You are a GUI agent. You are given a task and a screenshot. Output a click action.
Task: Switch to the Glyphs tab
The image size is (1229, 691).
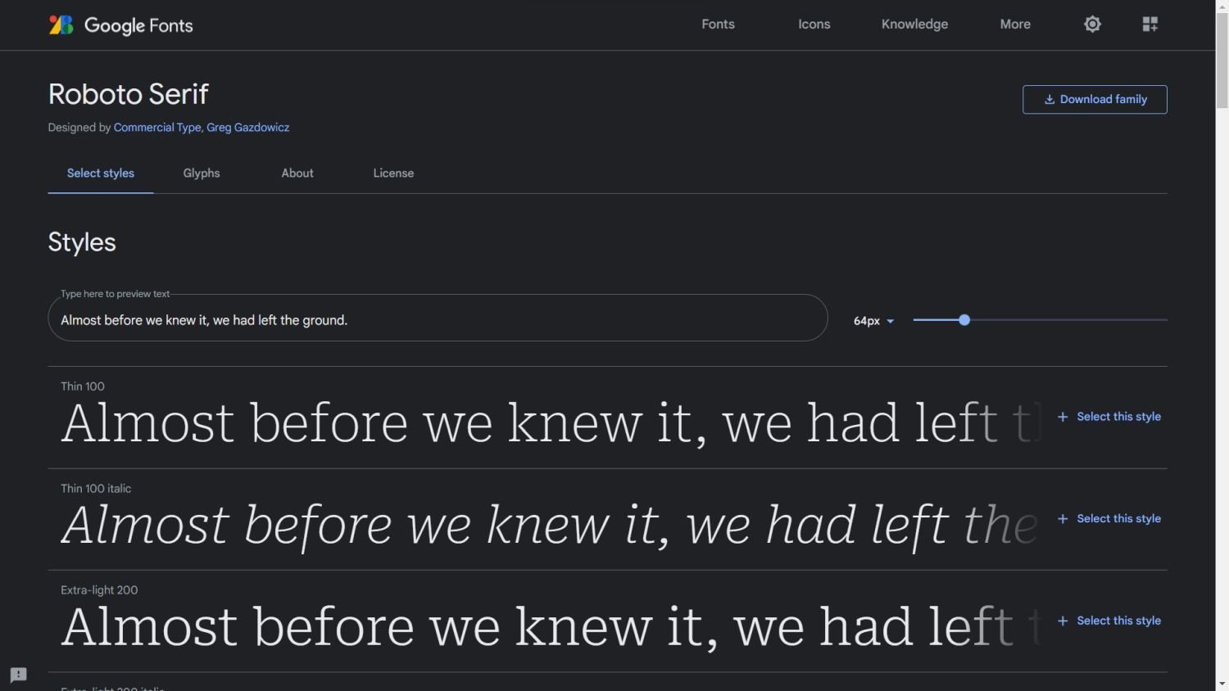coord(202,174)
